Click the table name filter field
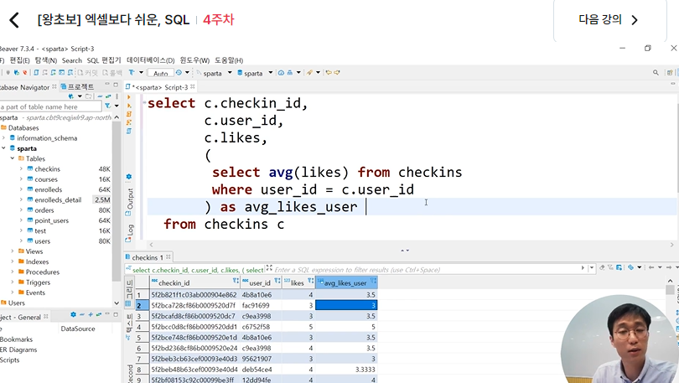 point(50,106)
